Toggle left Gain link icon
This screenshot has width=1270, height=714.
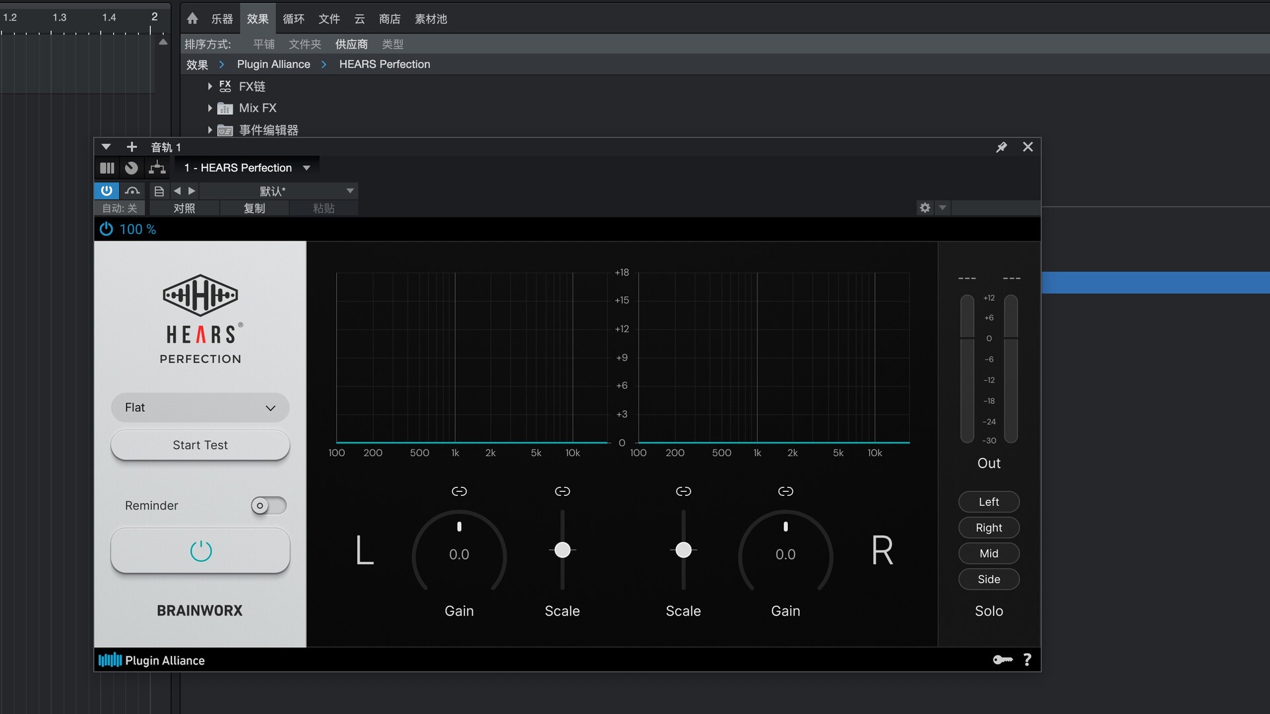[x=459, y=491]
